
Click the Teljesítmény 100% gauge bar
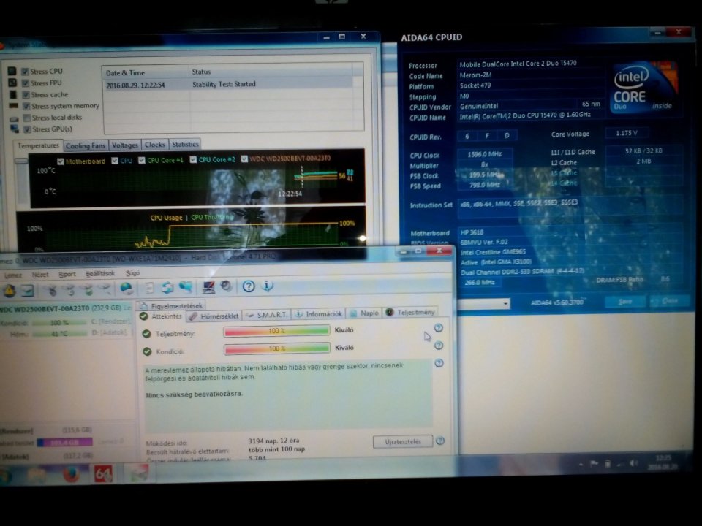click(x=276, y=331)
